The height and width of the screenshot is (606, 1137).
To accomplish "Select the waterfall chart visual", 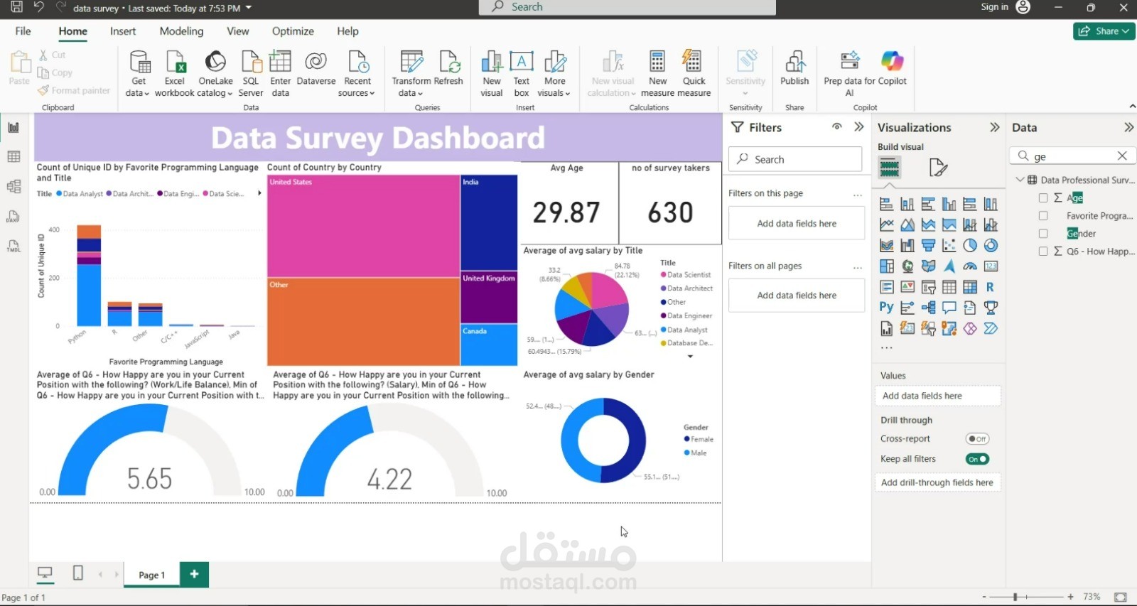I will pyautogui.click(x=907, y=246).
